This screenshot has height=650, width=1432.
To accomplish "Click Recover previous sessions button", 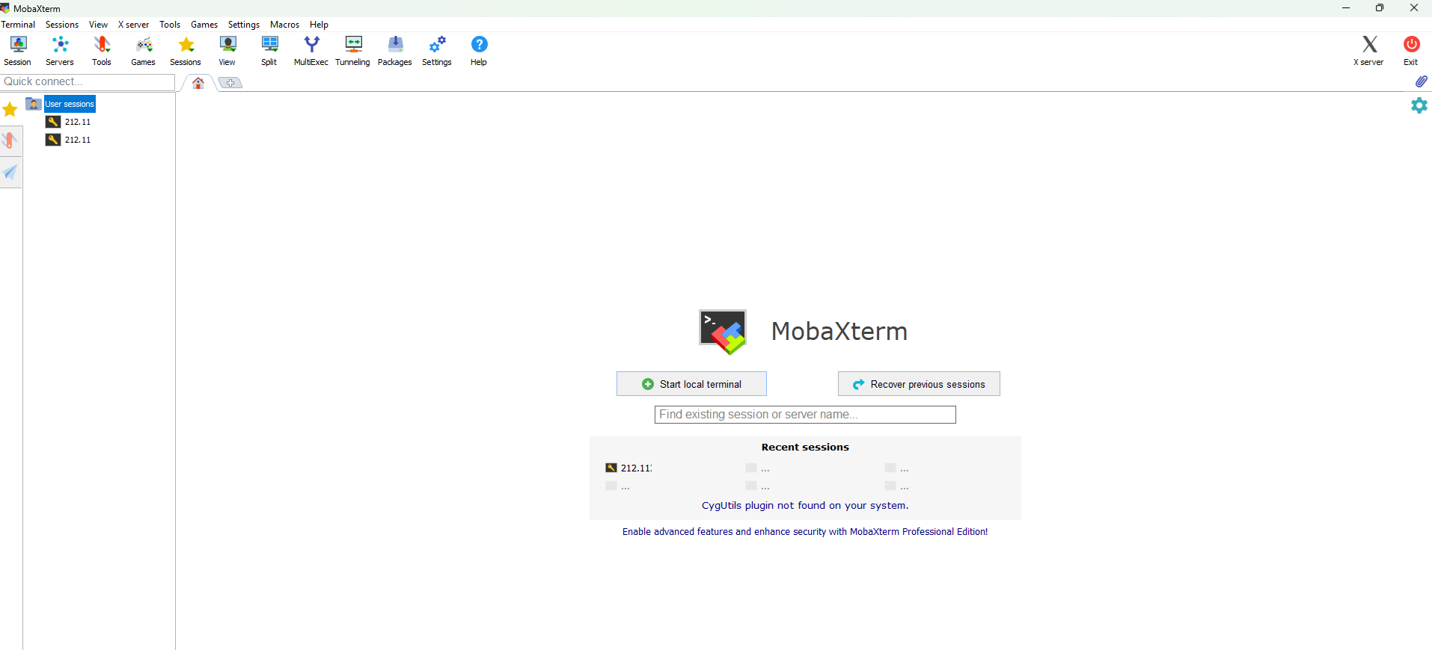I will (x=919, y=384).
